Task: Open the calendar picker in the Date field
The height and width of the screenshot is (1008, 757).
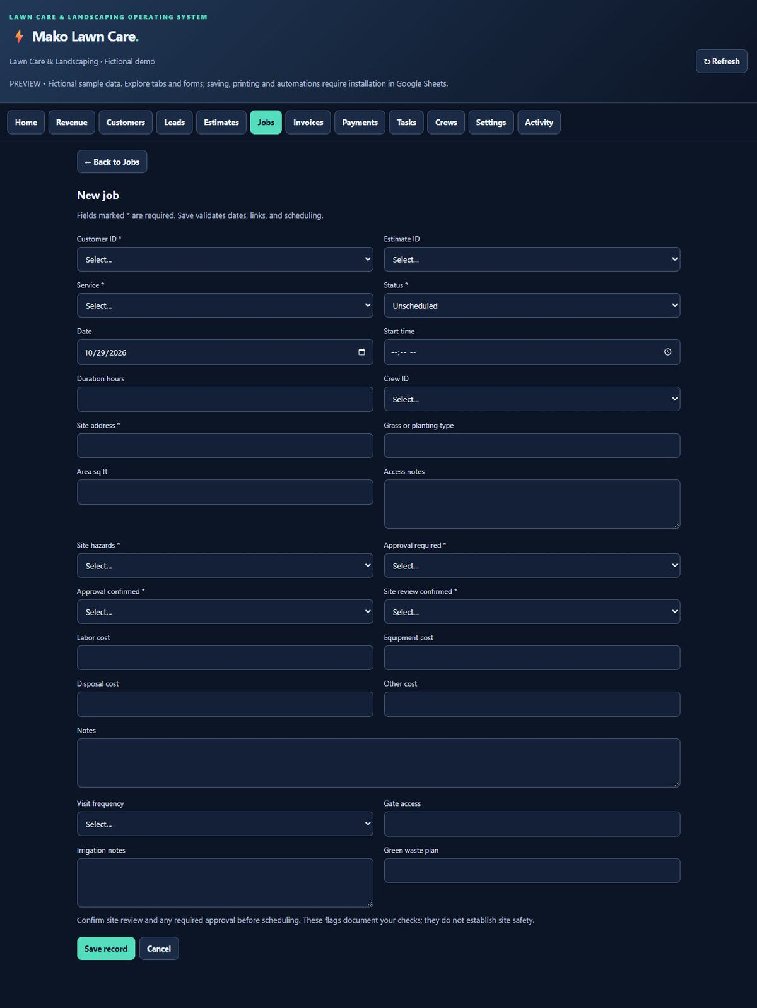Action: tap(361, 352)
